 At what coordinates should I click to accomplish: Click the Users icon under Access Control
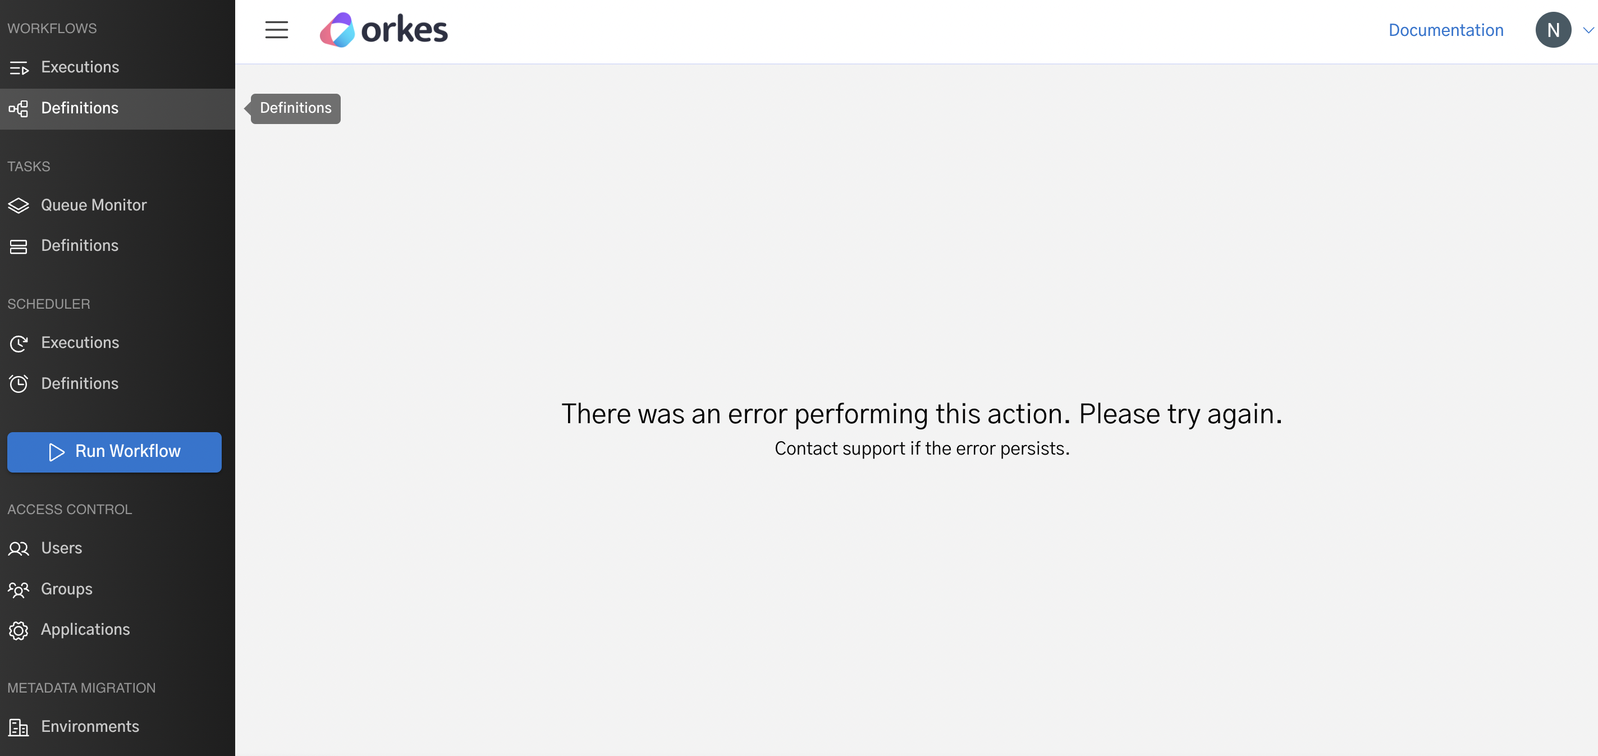(x=19, y=548)
